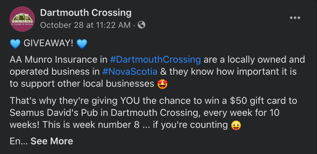The height and width of the screenshot is (154, 317).
Task: Expand the post with See More
Action: pyautogui.click(x=52, y=141)
